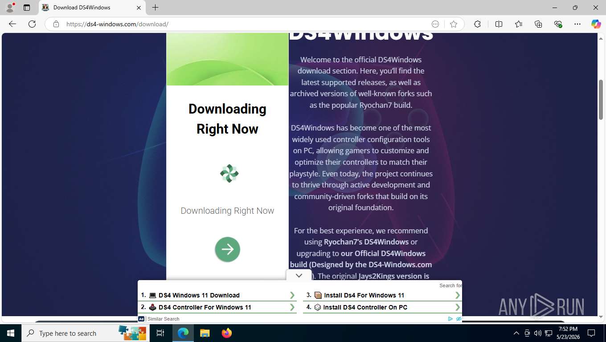Image resolution: width=606 pixels, height=342 pixels.
Task: Select the Download DS4Windows tab
Action: [x=92, y=8]
